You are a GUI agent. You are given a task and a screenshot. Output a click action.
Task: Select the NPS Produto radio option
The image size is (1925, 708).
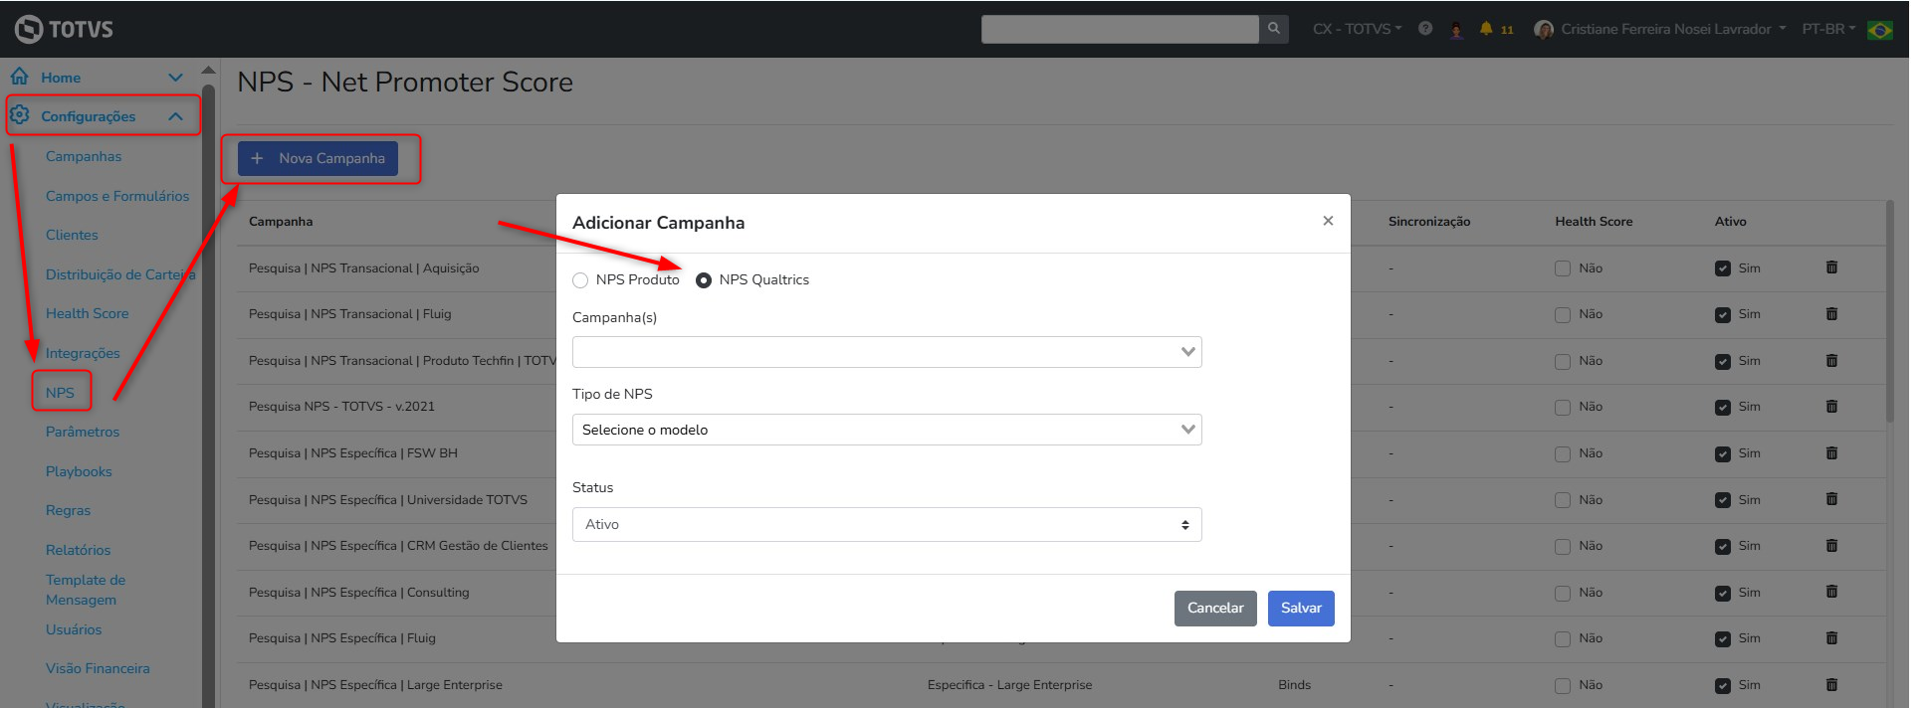[x=580, y=280]
